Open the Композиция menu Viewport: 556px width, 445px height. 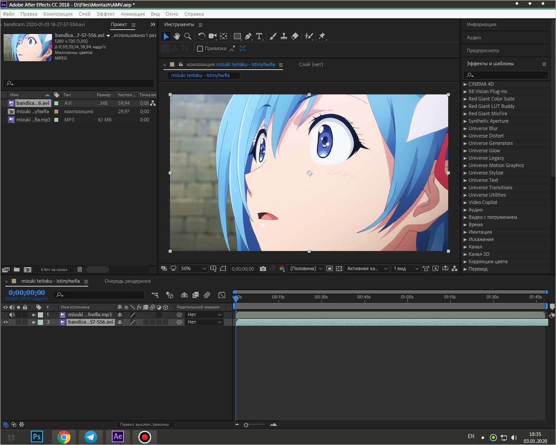pyautogui.click(x=58, y=14)
